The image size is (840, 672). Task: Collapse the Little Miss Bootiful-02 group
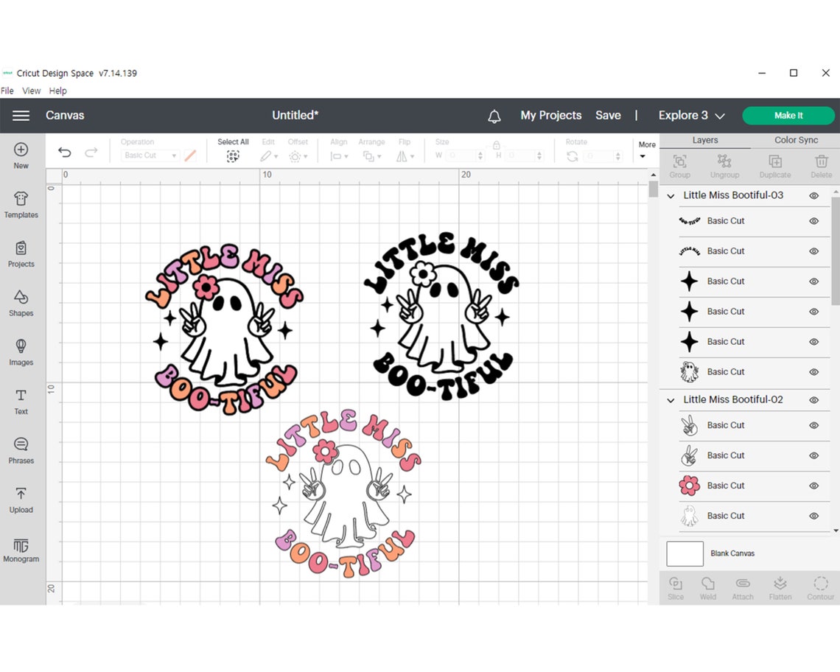point(671,399)
